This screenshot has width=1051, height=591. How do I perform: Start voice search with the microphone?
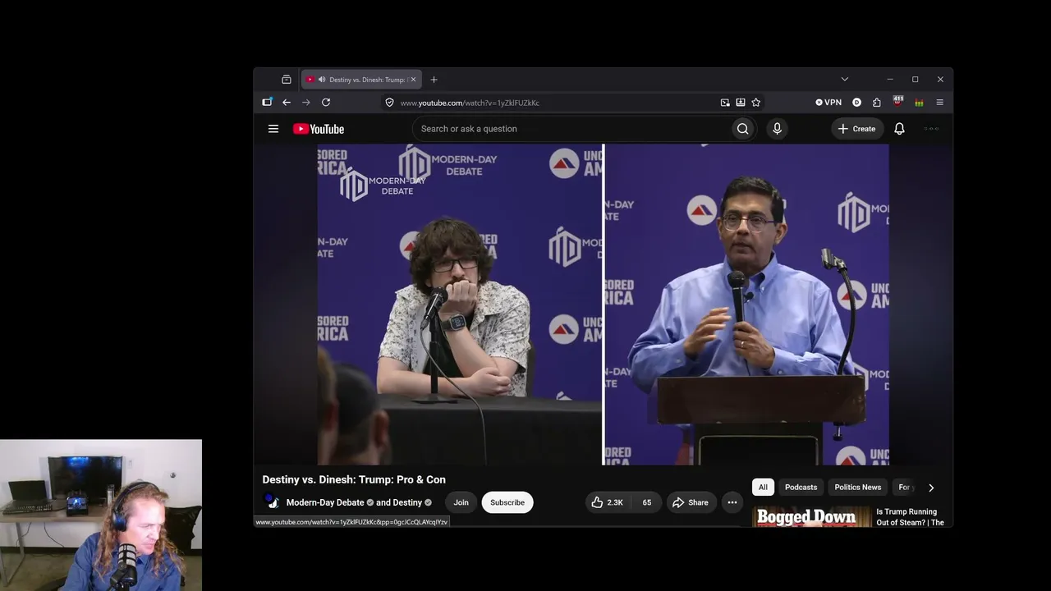tap(777, 129)
